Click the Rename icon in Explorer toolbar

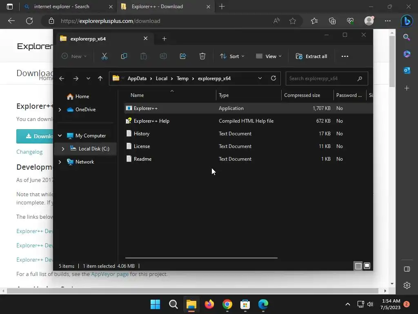point(163,56)
